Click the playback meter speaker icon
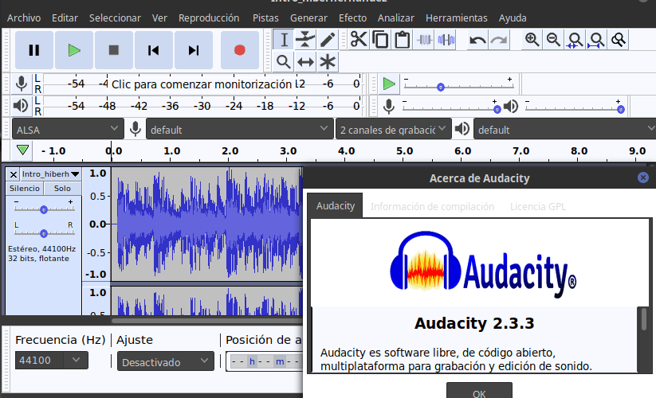Viewport: 656px width, 398px height. (x=21, y=106)
